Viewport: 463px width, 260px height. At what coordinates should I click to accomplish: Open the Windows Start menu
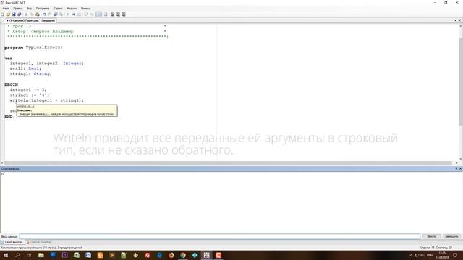tap(6, 255)
